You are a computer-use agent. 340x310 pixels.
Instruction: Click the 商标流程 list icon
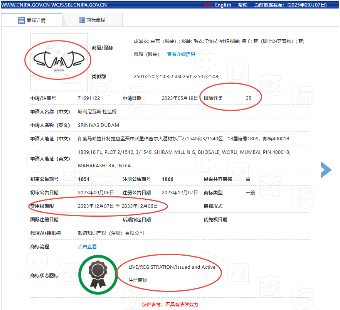pos(82,20)
